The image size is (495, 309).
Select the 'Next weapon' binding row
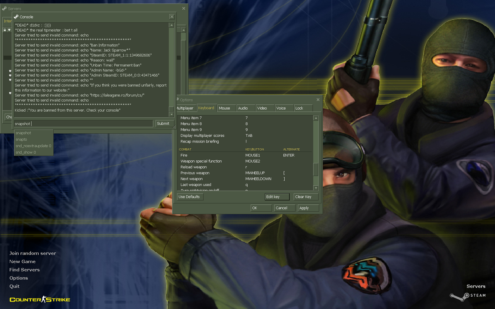pyautogui.click(x=245, y=179)
